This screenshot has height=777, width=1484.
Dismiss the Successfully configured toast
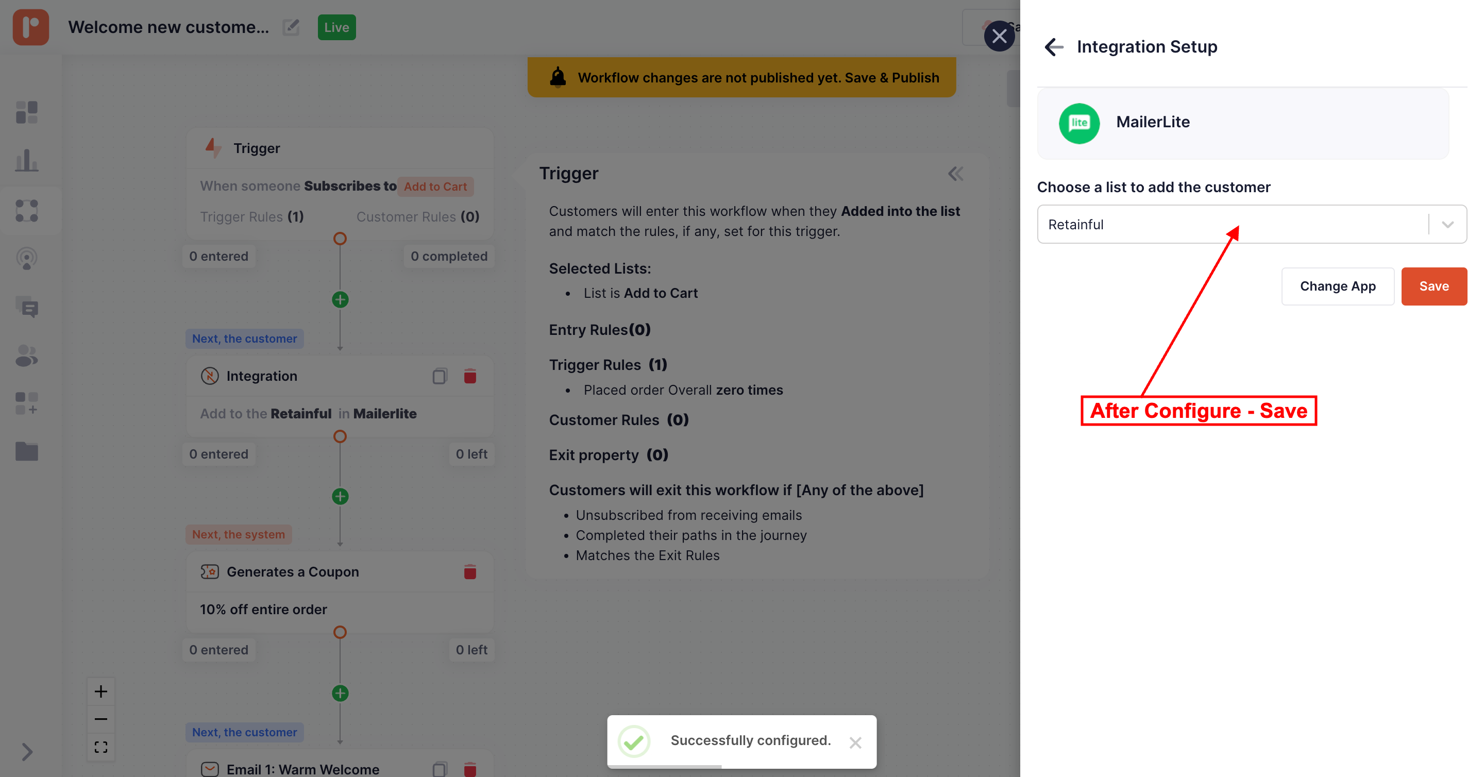point(855,742)
